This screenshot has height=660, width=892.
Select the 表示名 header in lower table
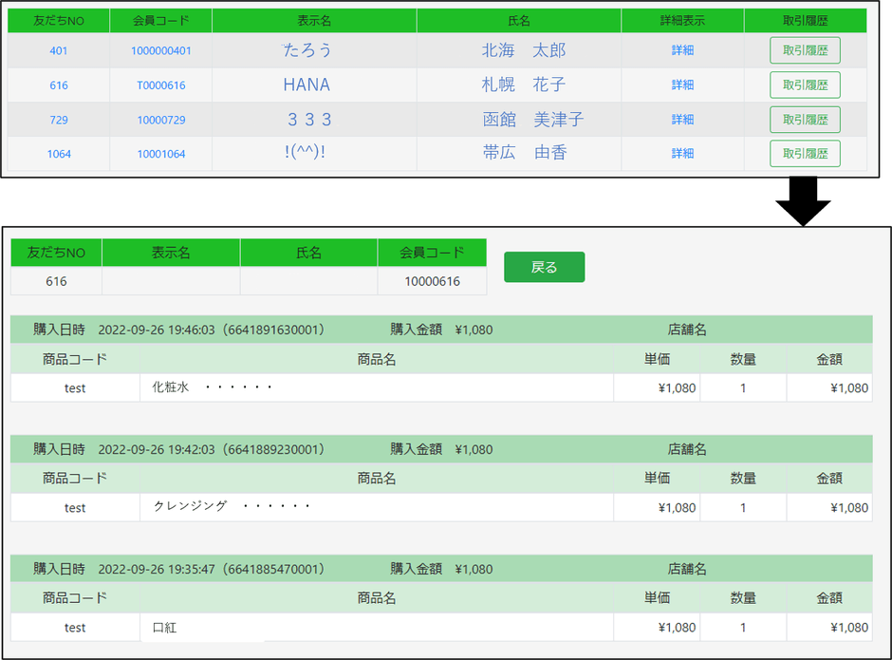tap(170, 252)
